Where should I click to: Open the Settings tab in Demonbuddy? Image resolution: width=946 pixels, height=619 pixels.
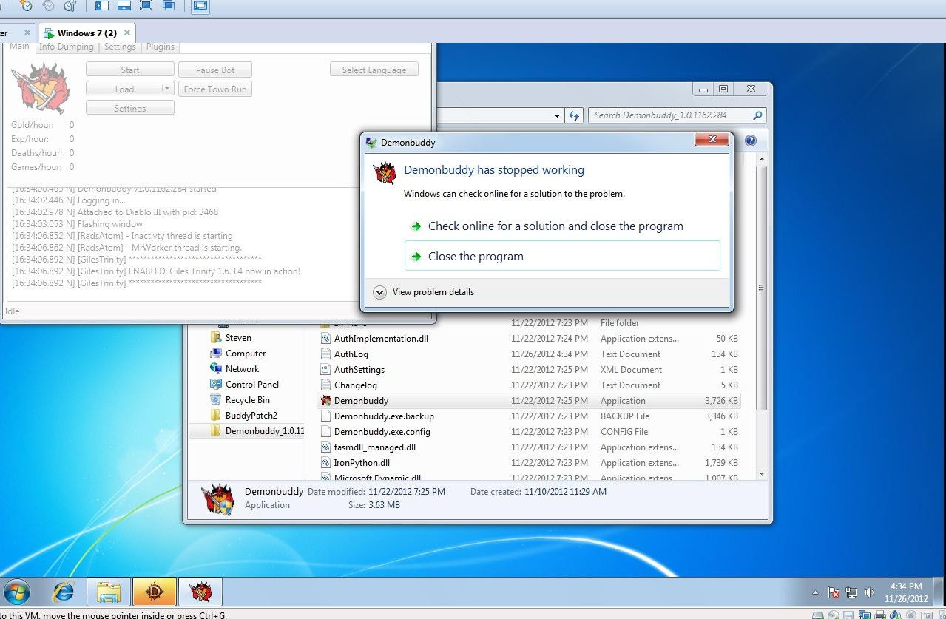[120, 47]
